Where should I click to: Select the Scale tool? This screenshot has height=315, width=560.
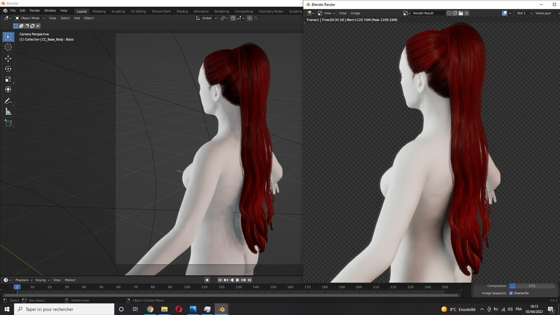[x=8, y=79]
